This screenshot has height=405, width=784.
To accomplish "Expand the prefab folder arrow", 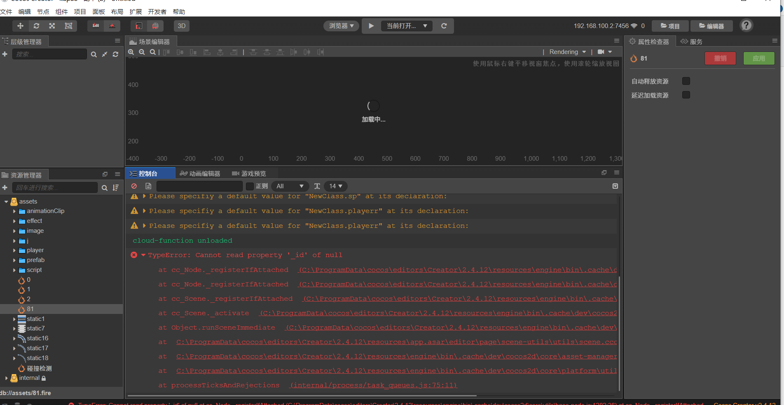I will (14, 260).
